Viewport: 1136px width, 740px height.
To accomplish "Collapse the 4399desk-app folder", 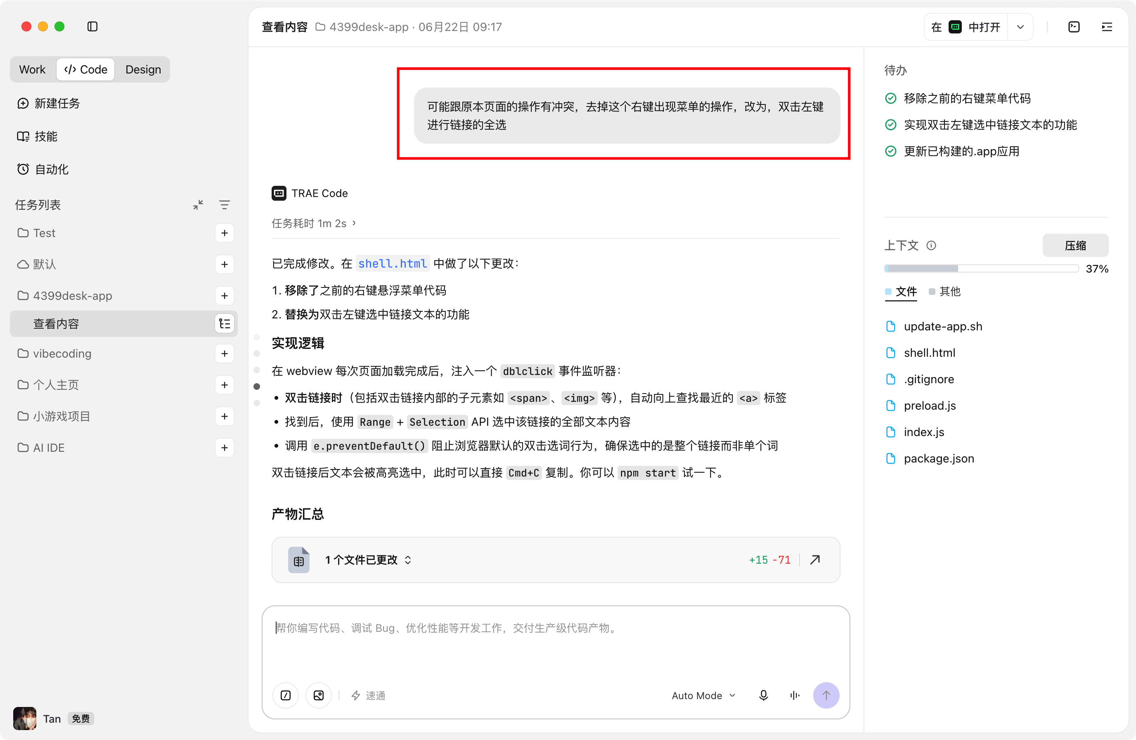I will (65, 296).
